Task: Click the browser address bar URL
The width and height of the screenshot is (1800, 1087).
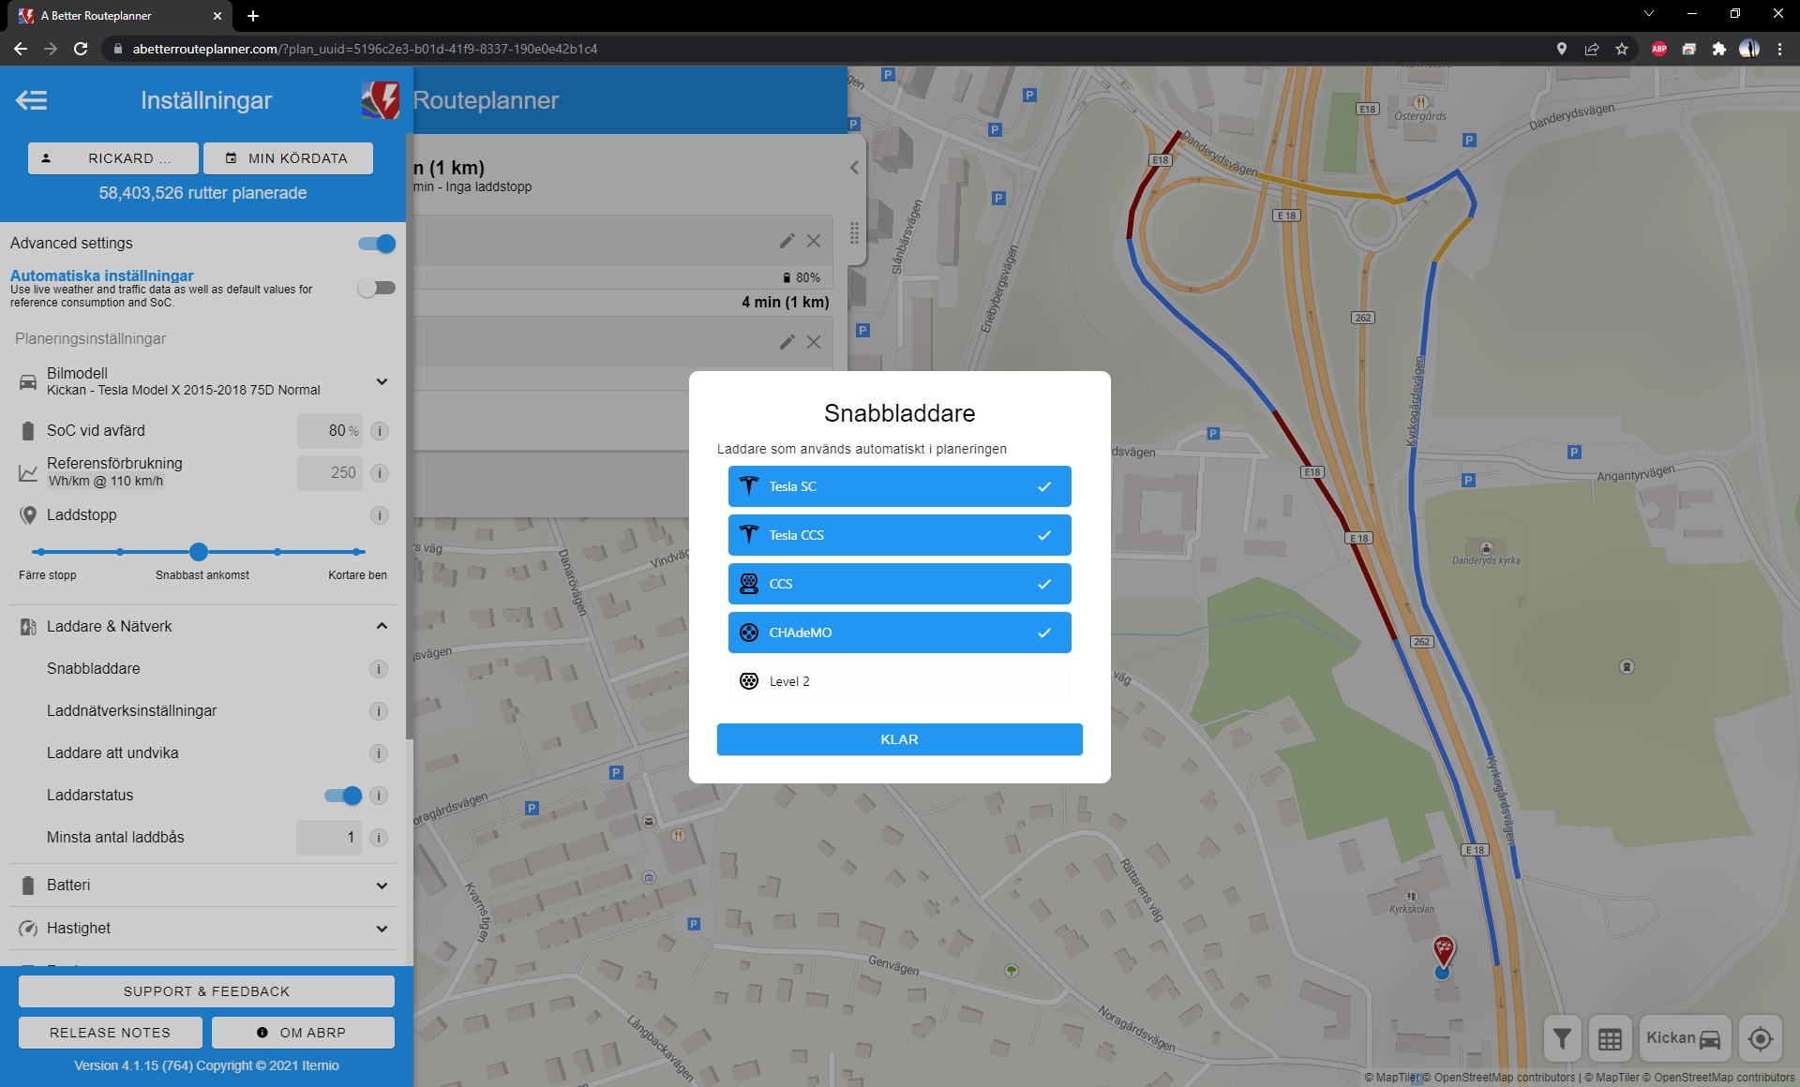Action: coord(365,49)
